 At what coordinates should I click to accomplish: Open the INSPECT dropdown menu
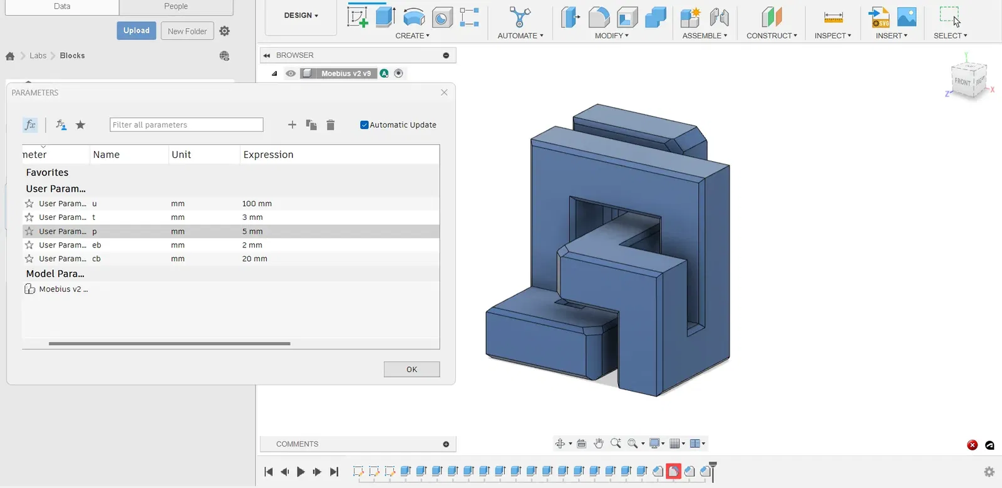click(x=833, y=36)
